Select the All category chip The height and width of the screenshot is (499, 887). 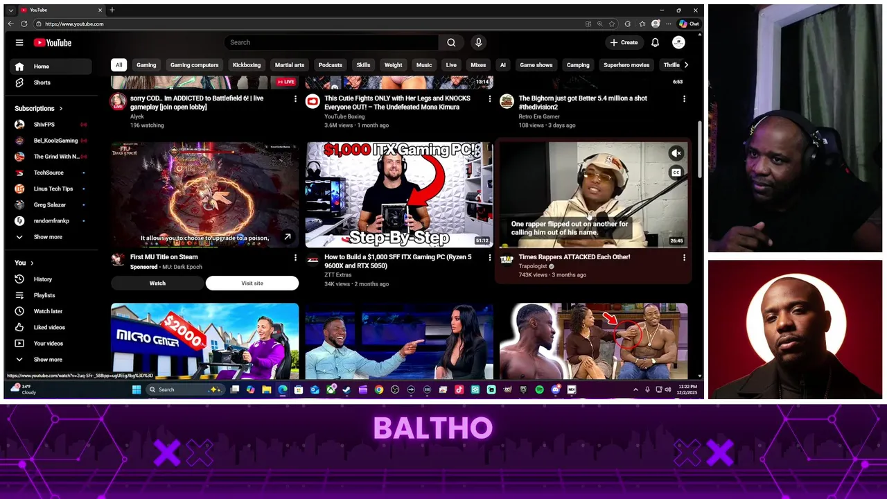point(118,65)
